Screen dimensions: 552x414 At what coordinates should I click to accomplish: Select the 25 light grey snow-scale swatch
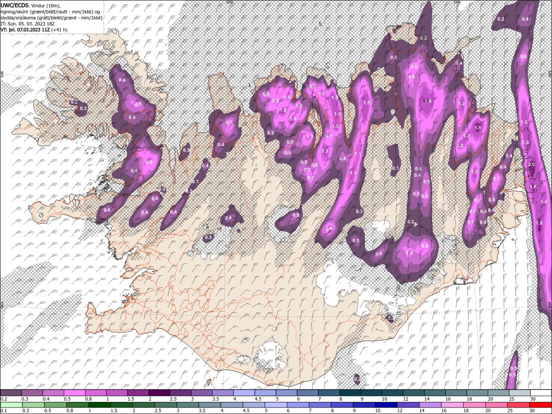coord(519,392)
